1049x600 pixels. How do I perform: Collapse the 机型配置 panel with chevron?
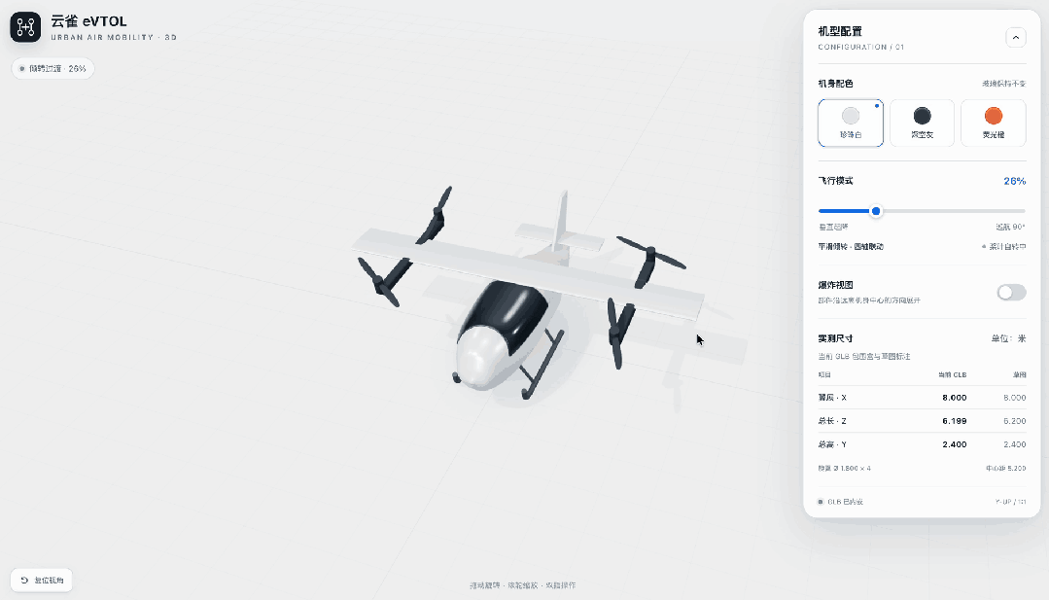pyautogui.click(x=1016, y=38)
